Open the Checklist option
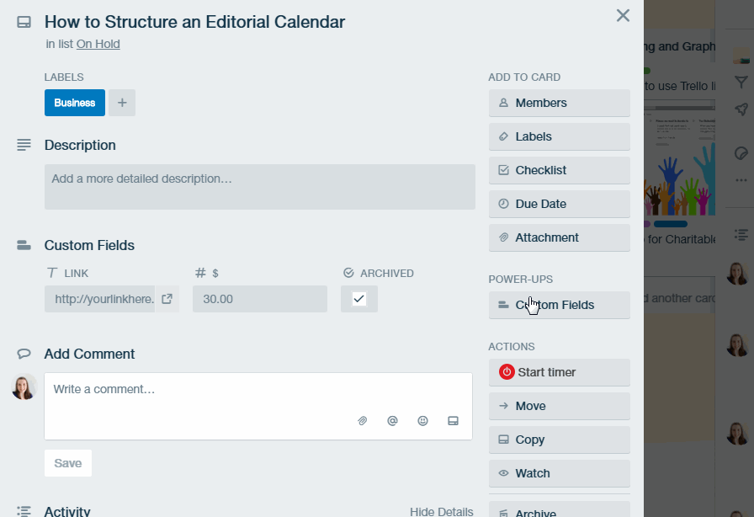The image size is (754, 517). (x=560, y=170)
